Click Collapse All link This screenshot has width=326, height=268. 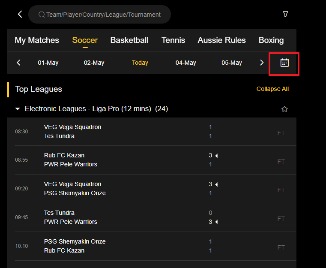pyautogui.click(x=272, y=89)
